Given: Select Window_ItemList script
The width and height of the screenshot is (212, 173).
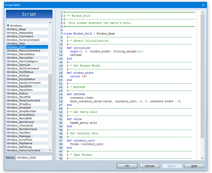Looking at the screenshot, I should (x=19, y=65).
